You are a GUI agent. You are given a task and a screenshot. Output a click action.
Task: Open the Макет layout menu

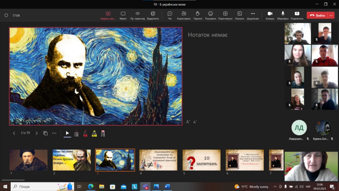pos(123,15)
